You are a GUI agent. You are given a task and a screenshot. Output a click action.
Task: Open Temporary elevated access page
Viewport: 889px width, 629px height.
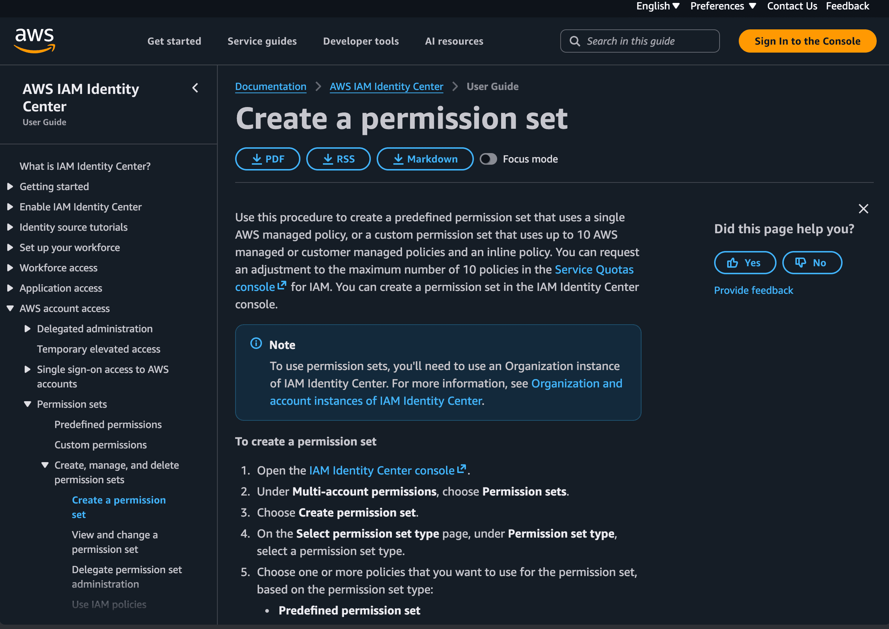coord(98,349)
